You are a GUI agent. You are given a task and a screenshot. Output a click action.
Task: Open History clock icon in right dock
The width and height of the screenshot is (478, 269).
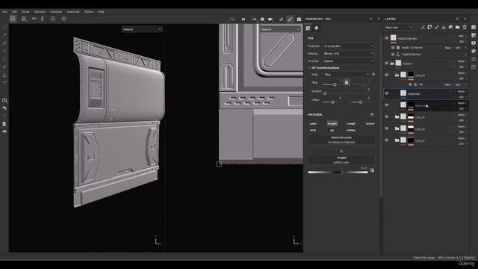pyautogui.click(x=474, y=59)
